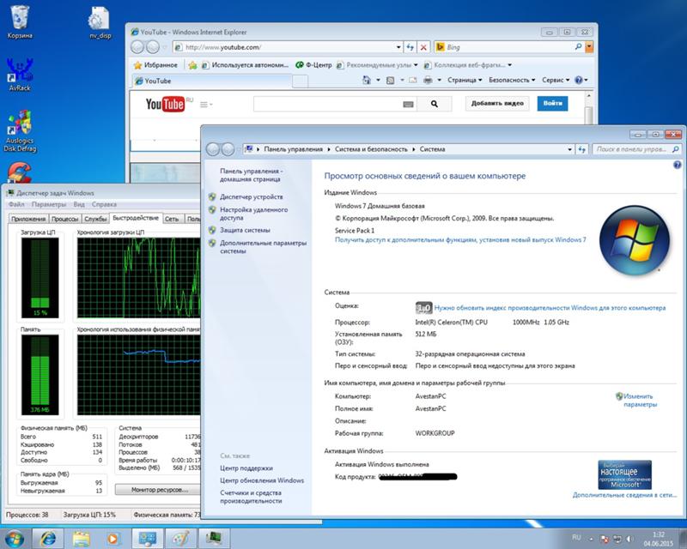Click Монитор ресурсов... button
Viewport: 687px width, 549px height.
[x=160, y=490]
